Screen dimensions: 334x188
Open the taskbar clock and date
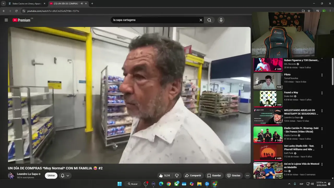pyautogui.click(x=322, y=184)
